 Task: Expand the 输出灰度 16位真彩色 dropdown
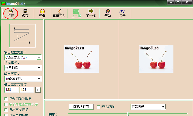[x=39, y=79]
